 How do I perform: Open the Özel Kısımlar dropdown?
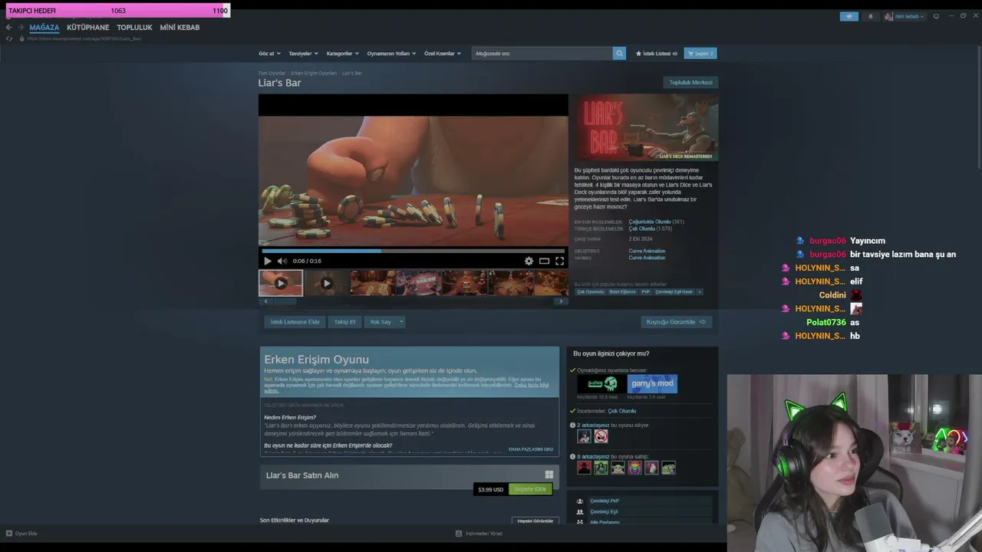pos(443,54)
